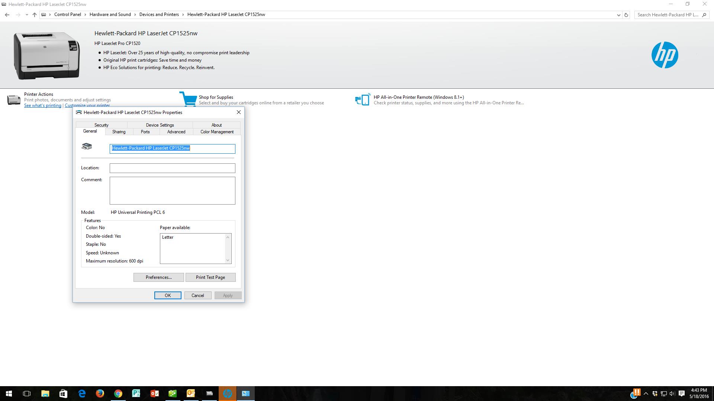Viewport: 714px width, 401px height.
Task: Open recent locations dropdown arrow
Action: pos(27,15)
